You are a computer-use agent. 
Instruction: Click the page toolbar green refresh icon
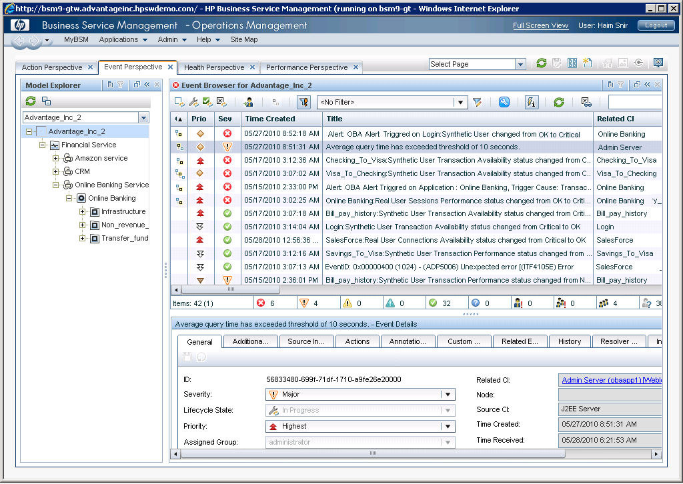coord(542,63)
